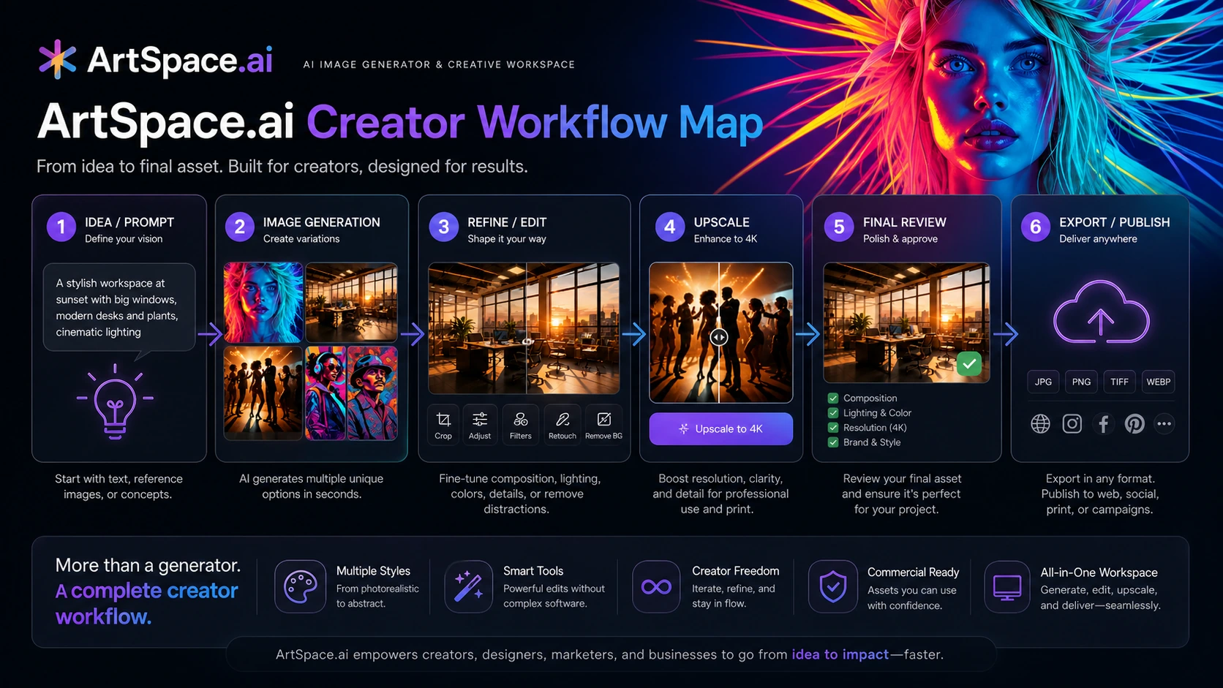The image size is (1223, 688).
Task: Click the split divider handle in Refine image
Action: [527, 341]
